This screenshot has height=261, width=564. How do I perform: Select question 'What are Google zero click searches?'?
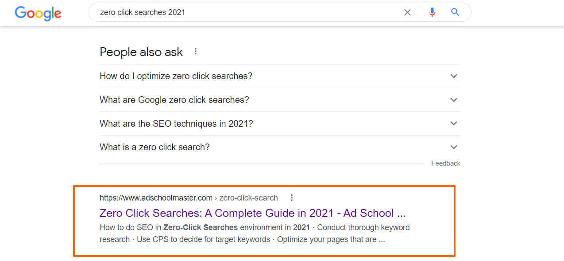click(x=174, y=100)
